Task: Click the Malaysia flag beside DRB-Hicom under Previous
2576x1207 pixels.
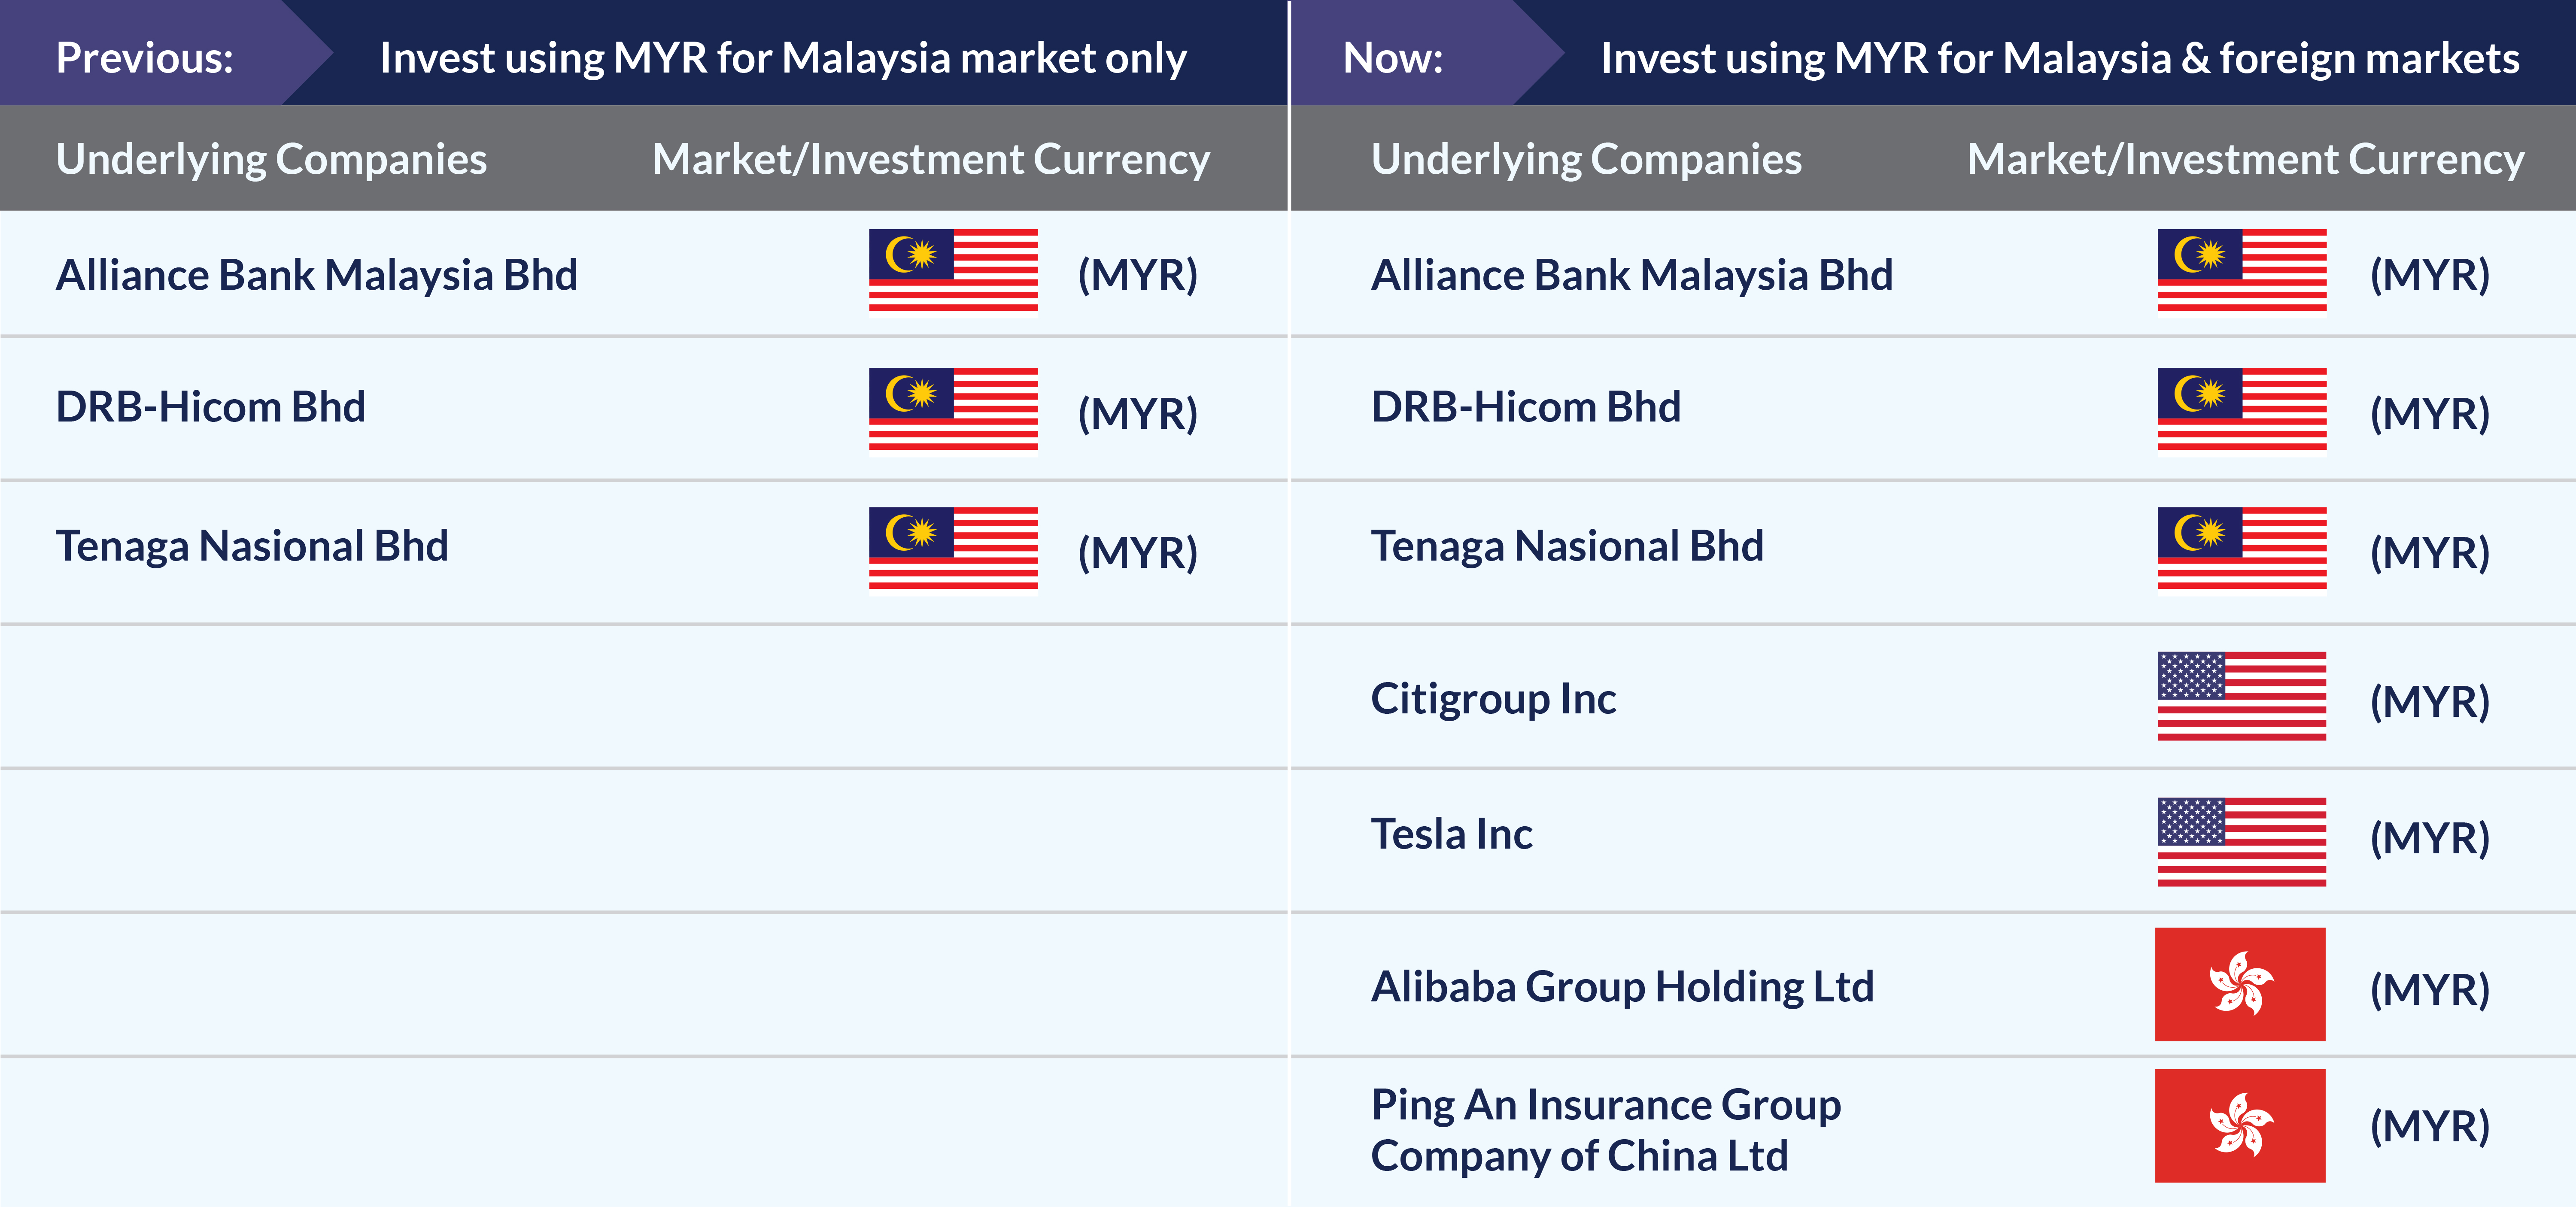Action: (953, 409)
